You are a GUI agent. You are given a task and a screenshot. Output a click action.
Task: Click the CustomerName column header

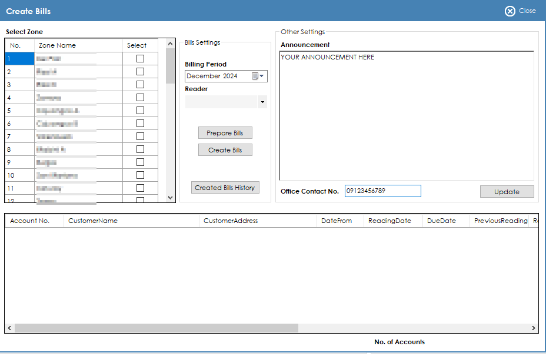[93, 221]
